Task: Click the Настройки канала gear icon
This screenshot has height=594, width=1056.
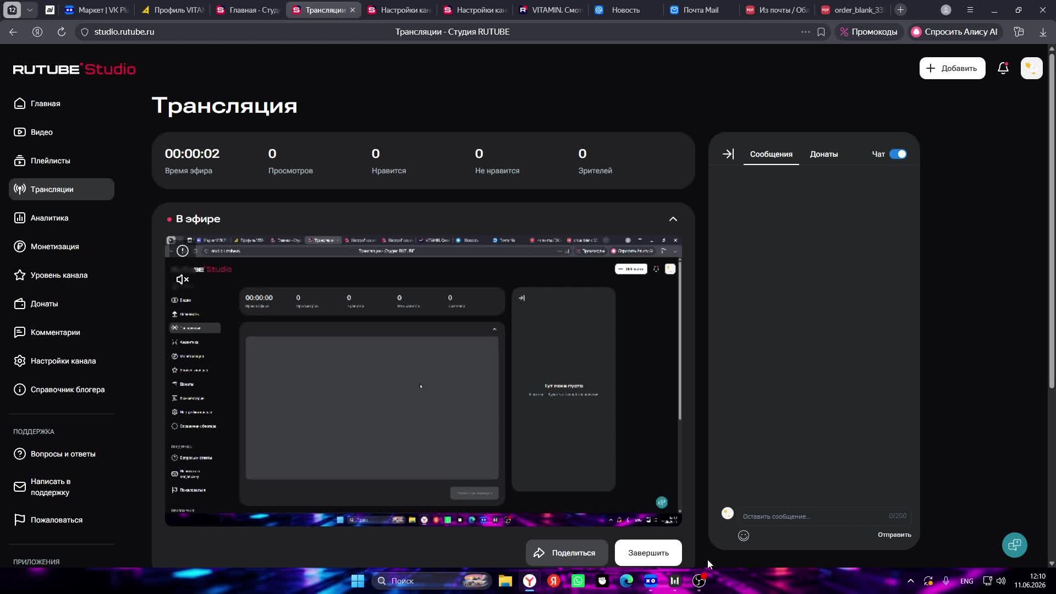Action: point(20,361)
